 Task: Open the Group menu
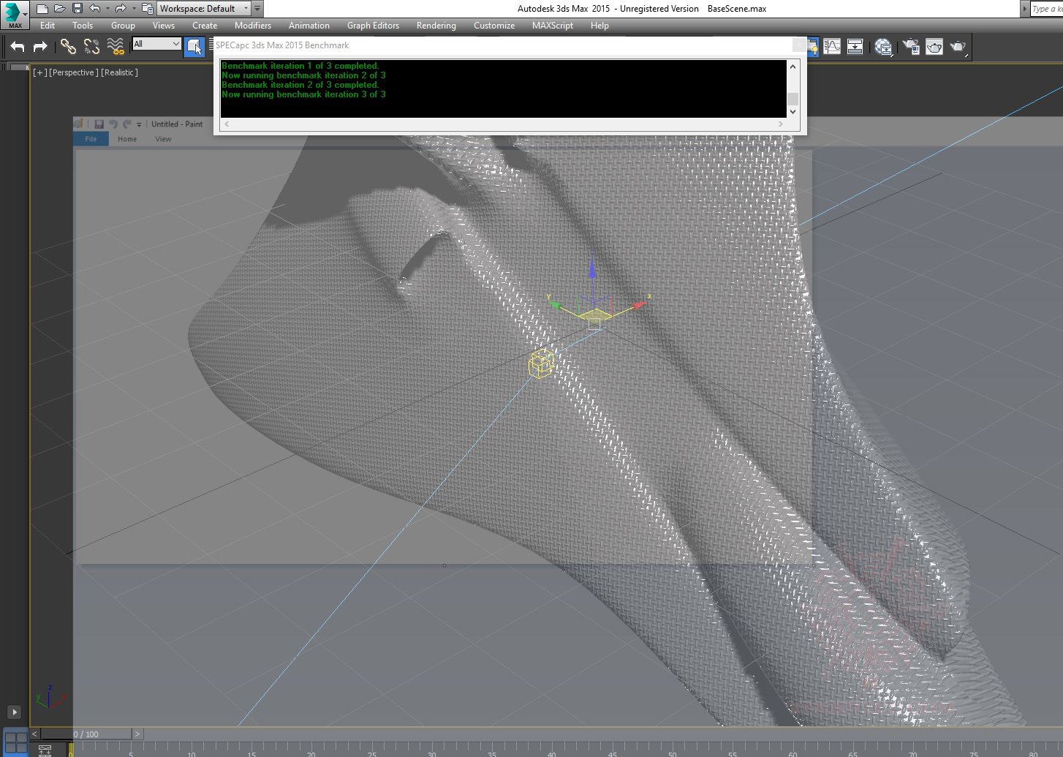pos(123,26)
